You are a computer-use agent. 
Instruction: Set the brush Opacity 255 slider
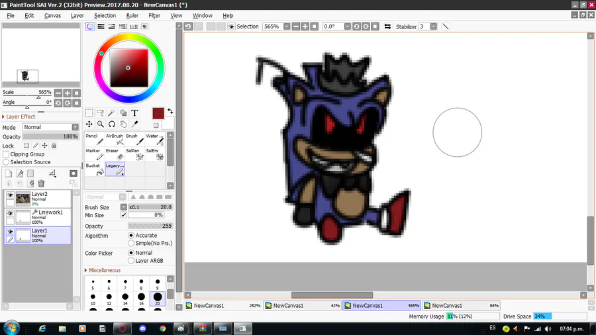[x=150, y=226]
